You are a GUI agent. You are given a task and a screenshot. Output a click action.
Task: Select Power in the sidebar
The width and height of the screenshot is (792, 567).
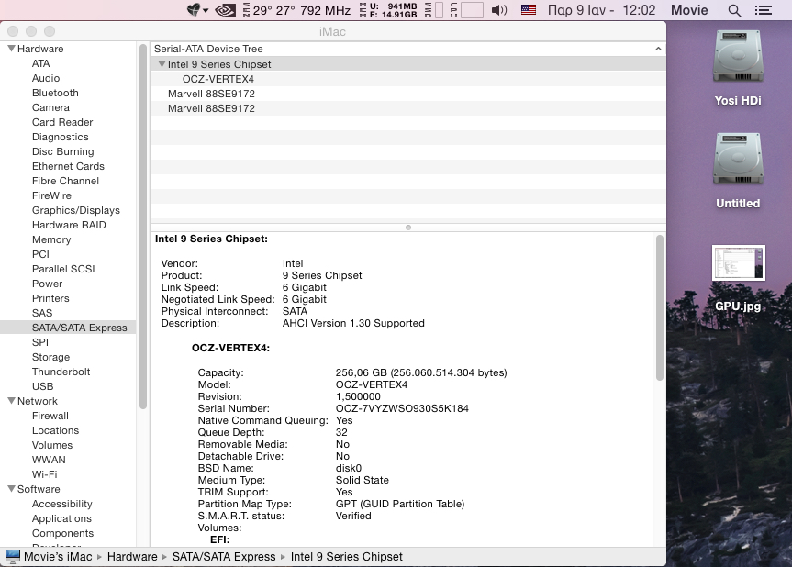(x=47, y=283)
